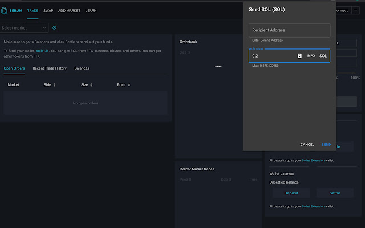The image size is (365, 228).
Task: Expand the Select market dropdown
Action: (24, 28)
